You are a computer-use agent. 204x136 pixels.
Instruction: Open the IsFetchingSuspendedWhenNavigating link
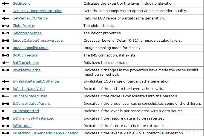click(x=45, y=133)
